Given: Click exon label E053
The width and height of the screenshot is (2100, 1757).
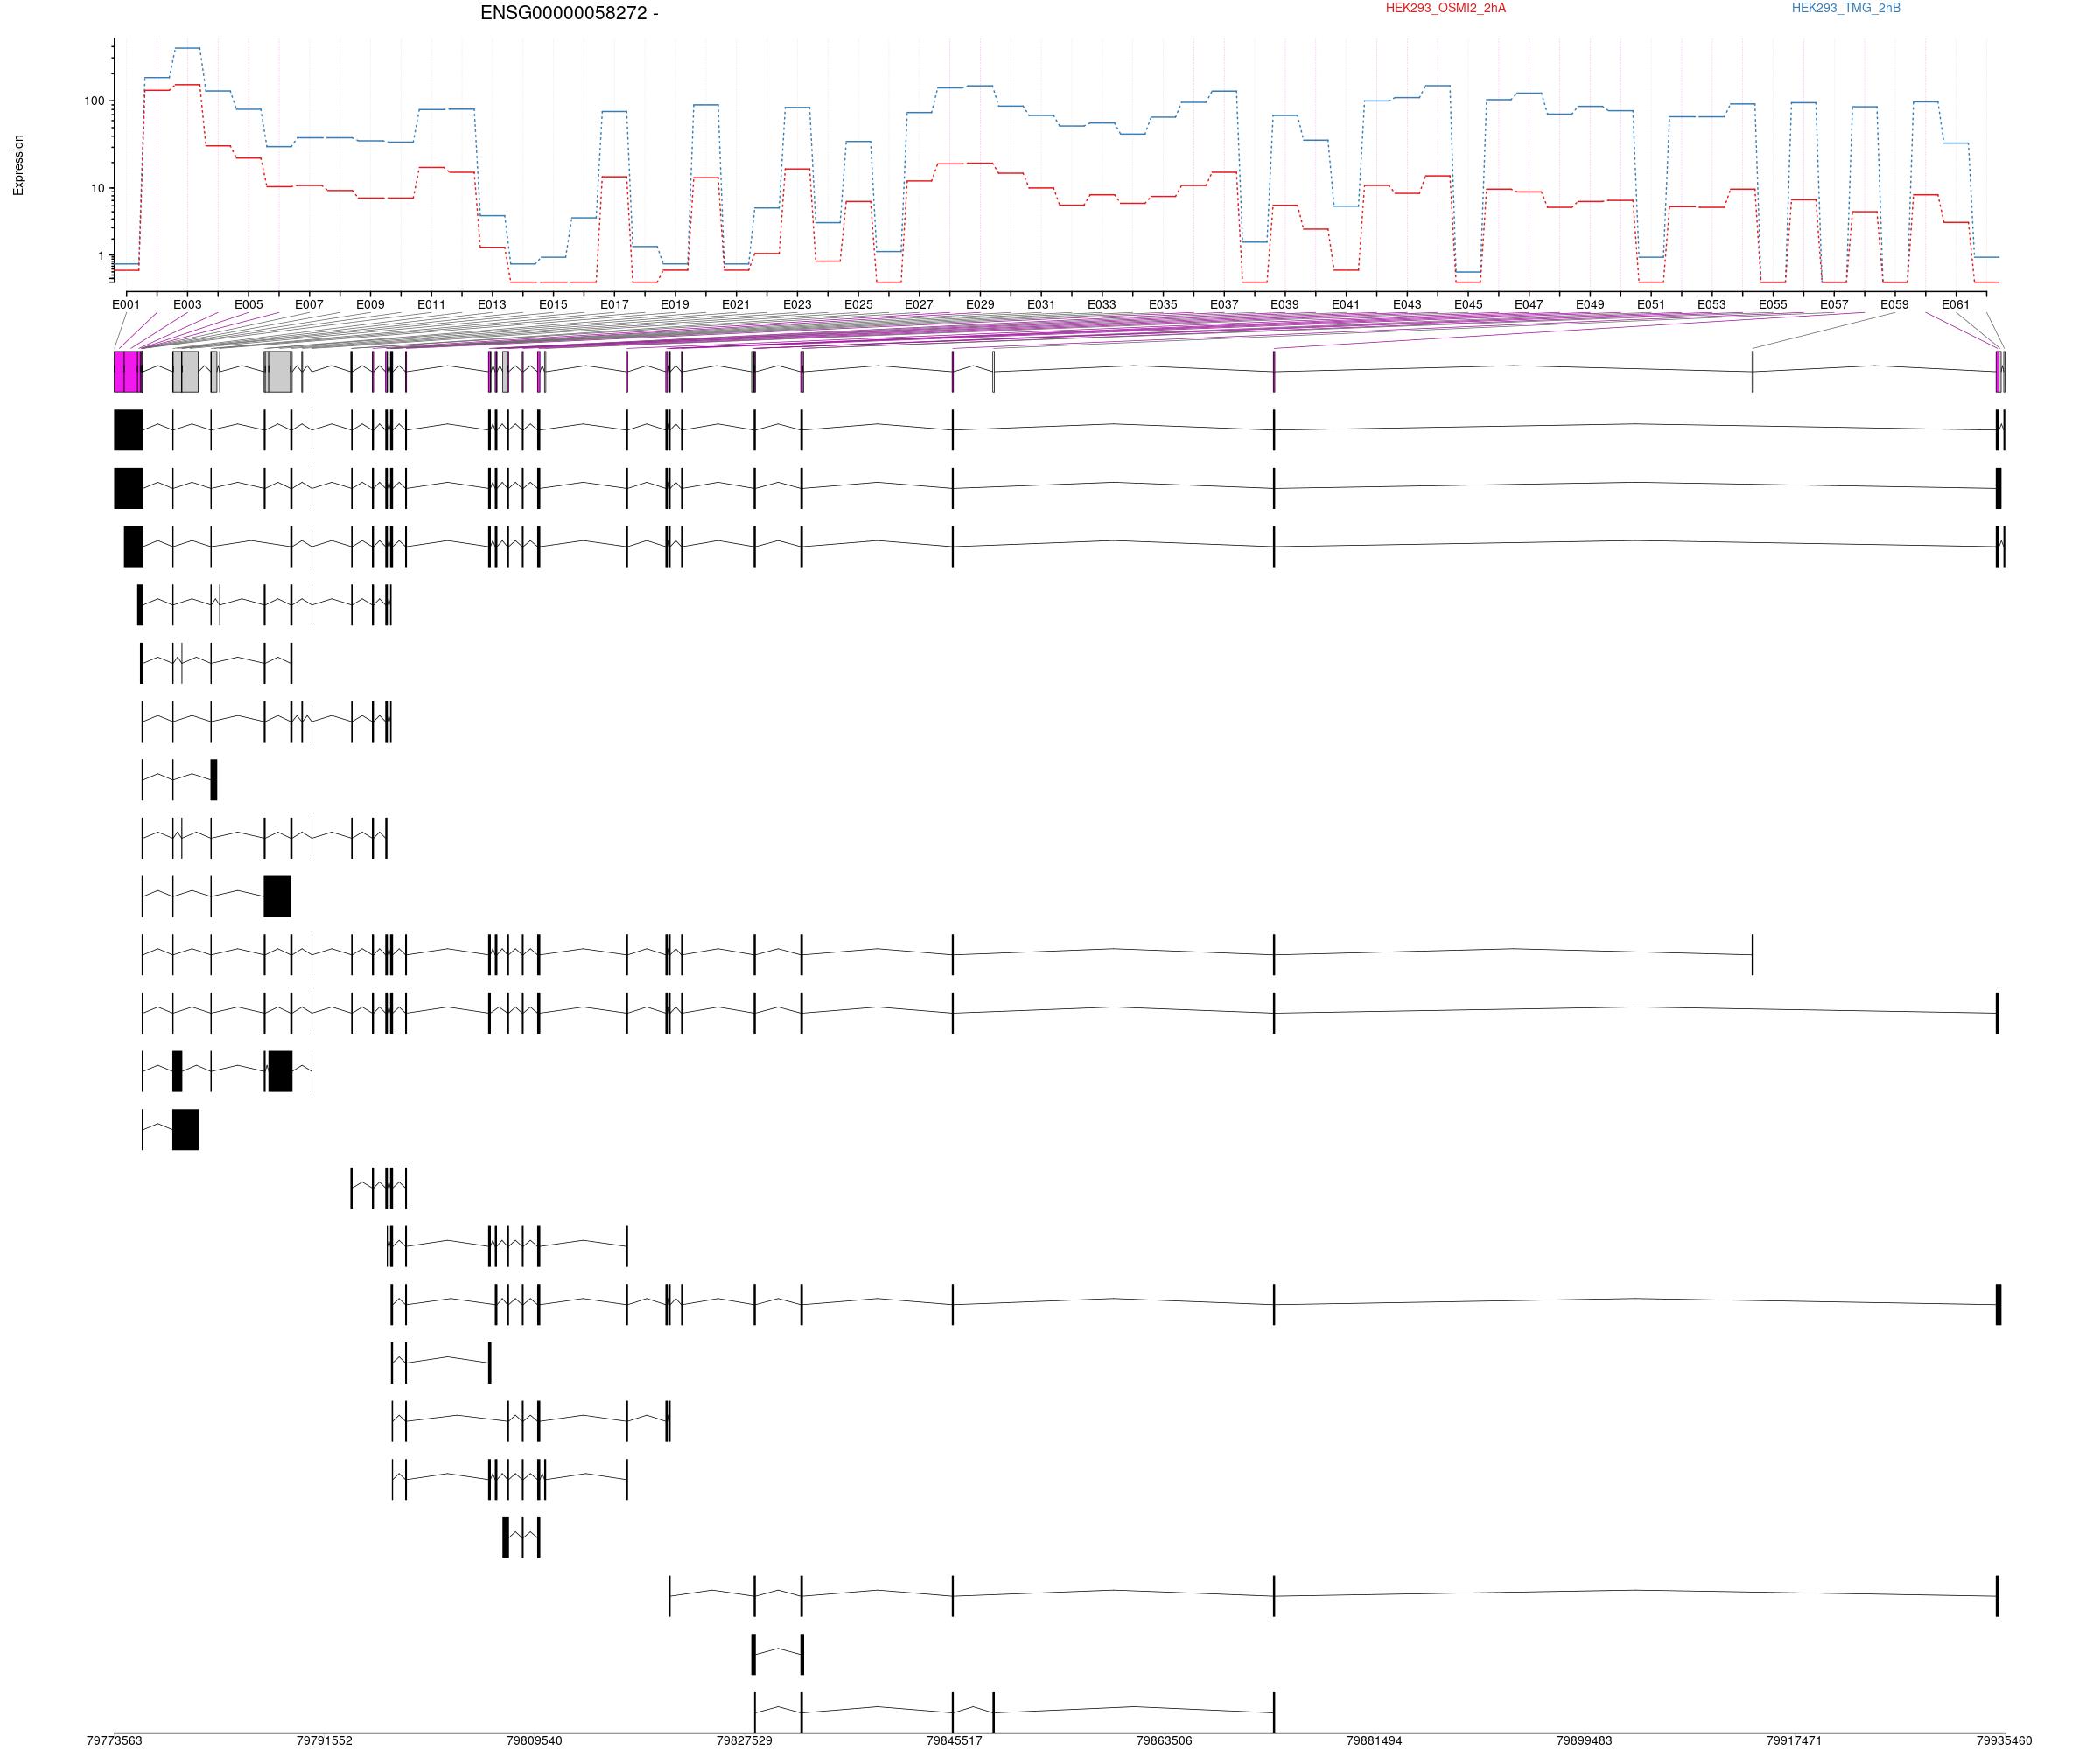Looking at the screenshot, I should click(x=1712, y=303).
